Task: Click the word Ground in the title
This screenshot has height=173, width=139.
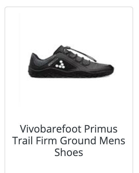Action: (78, 141)
